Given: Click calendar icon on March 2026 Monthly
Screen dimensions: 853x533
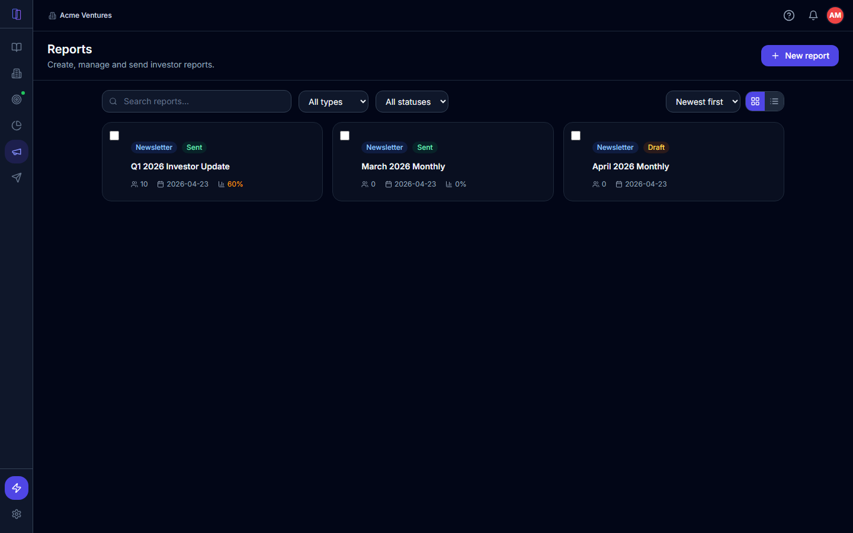Looking at the screenshot, I should 389,184.
